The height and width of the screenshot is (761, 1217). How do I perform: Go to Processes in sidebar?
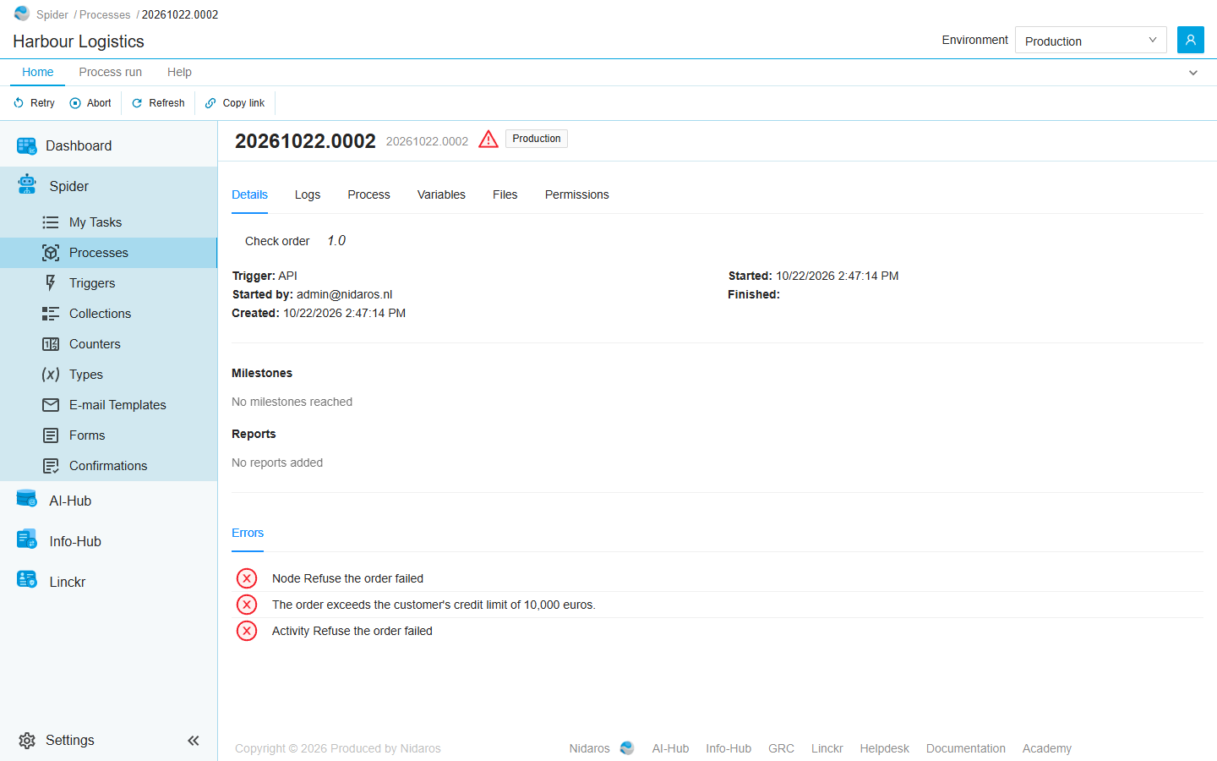point(108,253)
